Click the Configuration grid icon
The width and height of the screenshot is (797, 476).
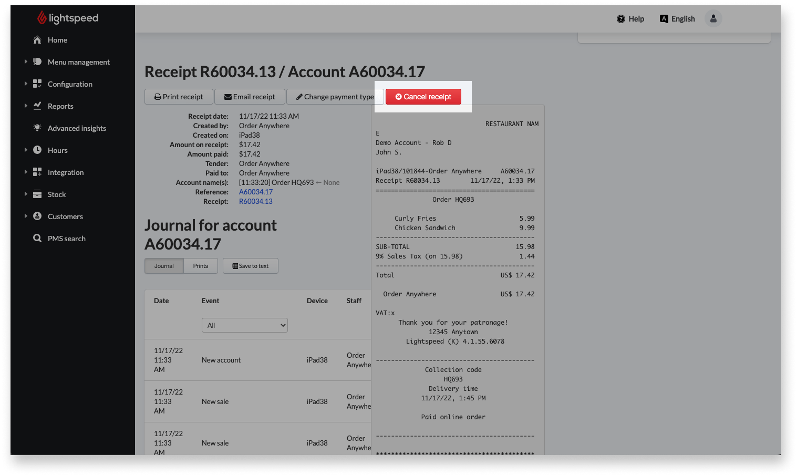pos(37,84)
